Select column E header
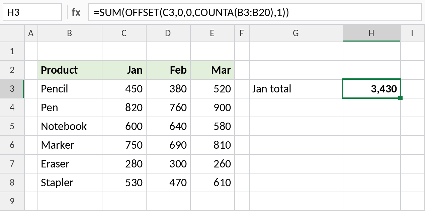 click(212, 33)
